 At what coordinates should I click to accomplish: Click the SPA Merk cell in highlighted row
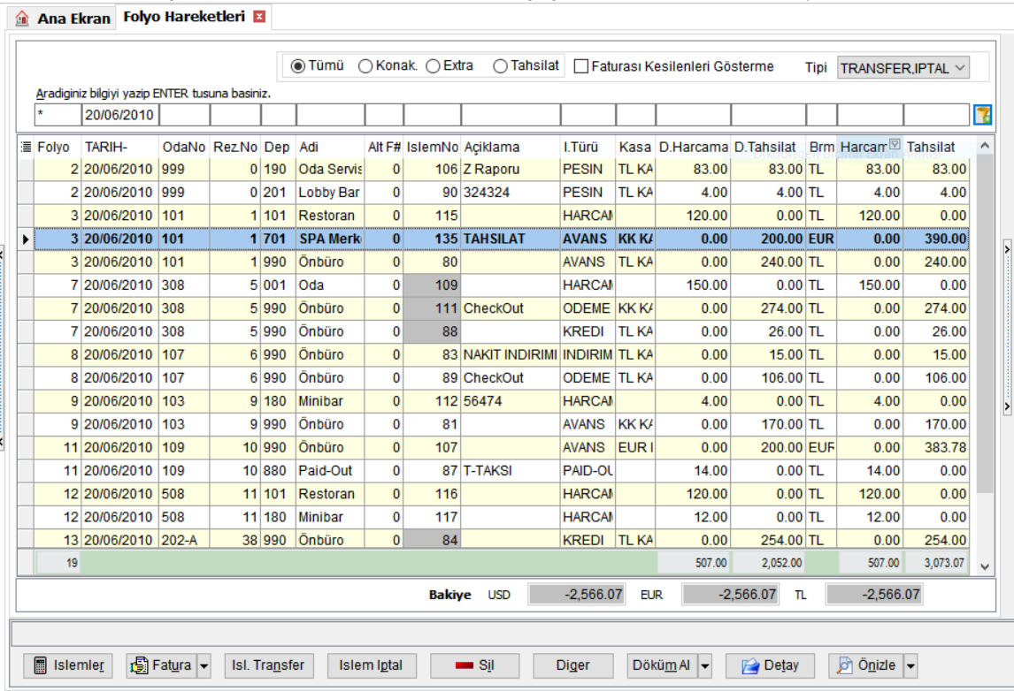coord(330,239)
